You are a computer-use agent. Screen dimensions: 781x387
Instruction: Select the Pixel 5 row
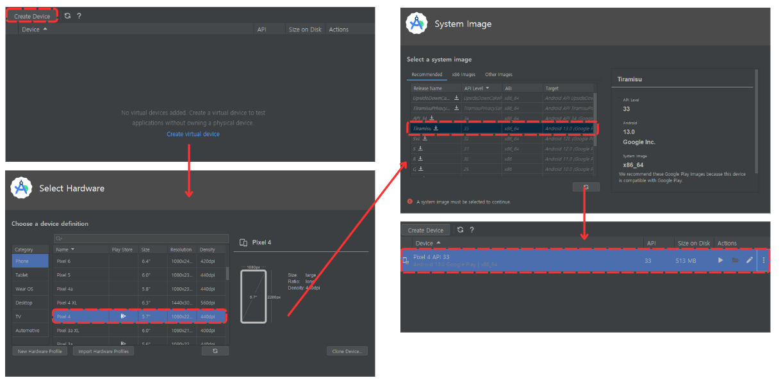tap(138, 275)
